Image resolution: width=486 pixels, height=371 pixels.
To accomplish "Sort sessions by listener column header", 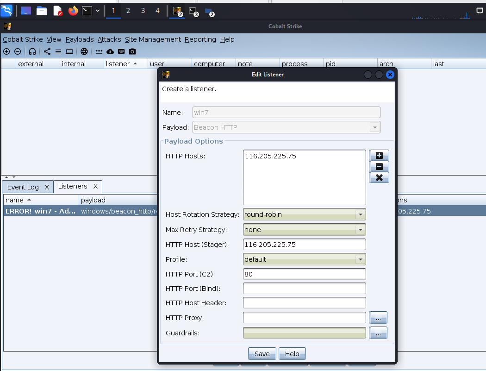I will [126, 63].
